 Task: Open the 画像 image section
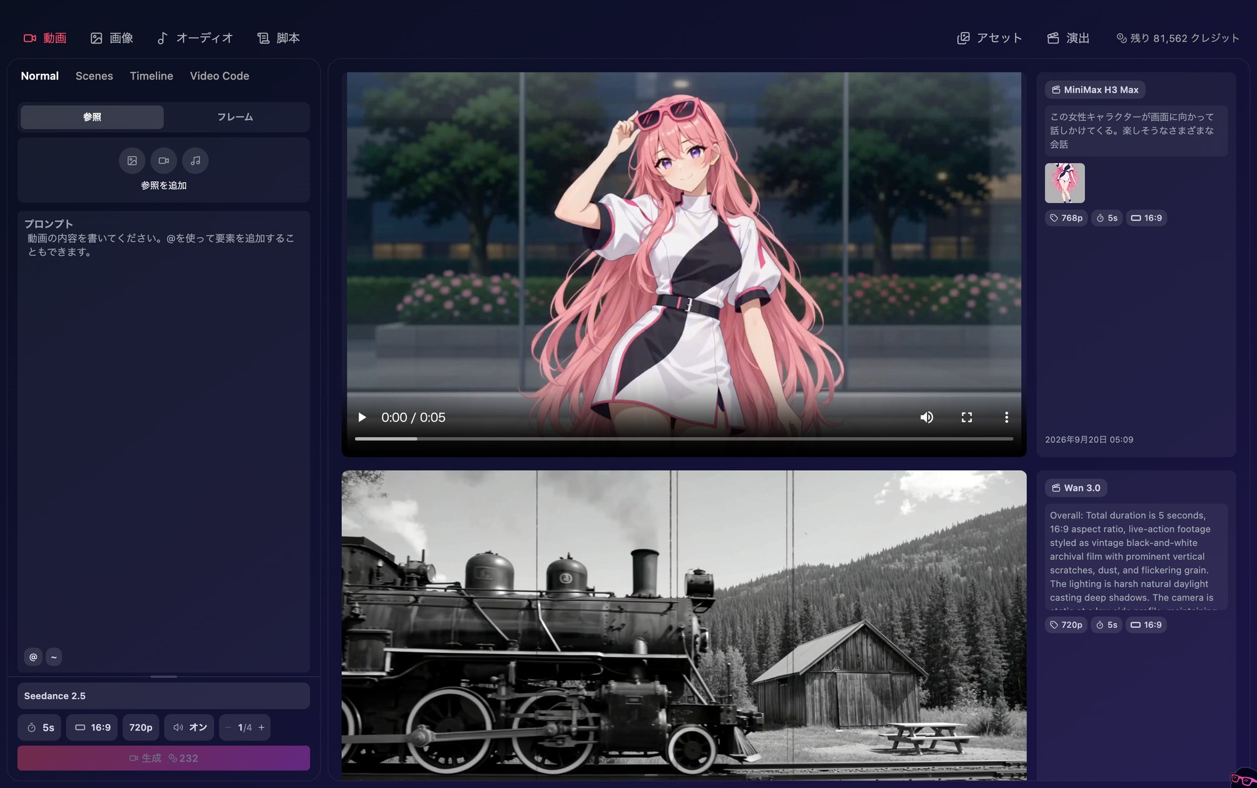point(111,38)
